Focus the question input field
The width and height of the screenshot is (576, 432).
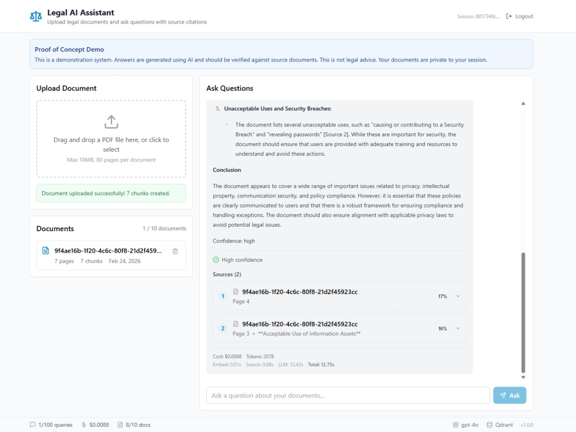348,395
